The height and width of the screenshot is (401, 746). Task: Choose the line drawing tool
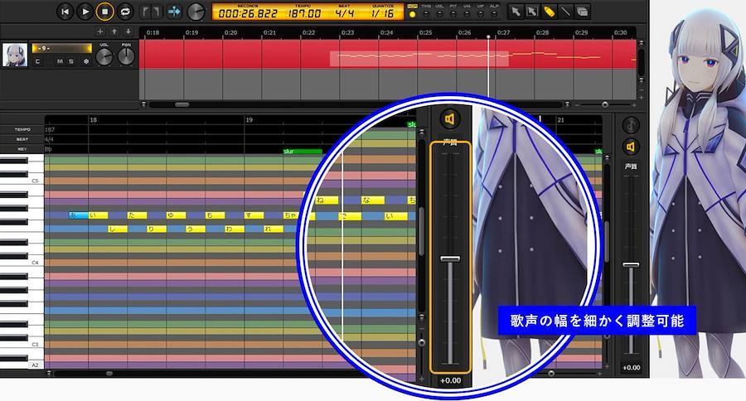(565, 12)
